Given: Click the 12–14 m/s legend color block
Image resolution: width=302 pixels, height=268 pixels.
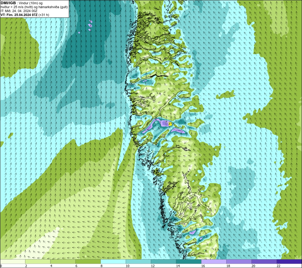Looking at the screenshot, I should click(x=163, y=261).
